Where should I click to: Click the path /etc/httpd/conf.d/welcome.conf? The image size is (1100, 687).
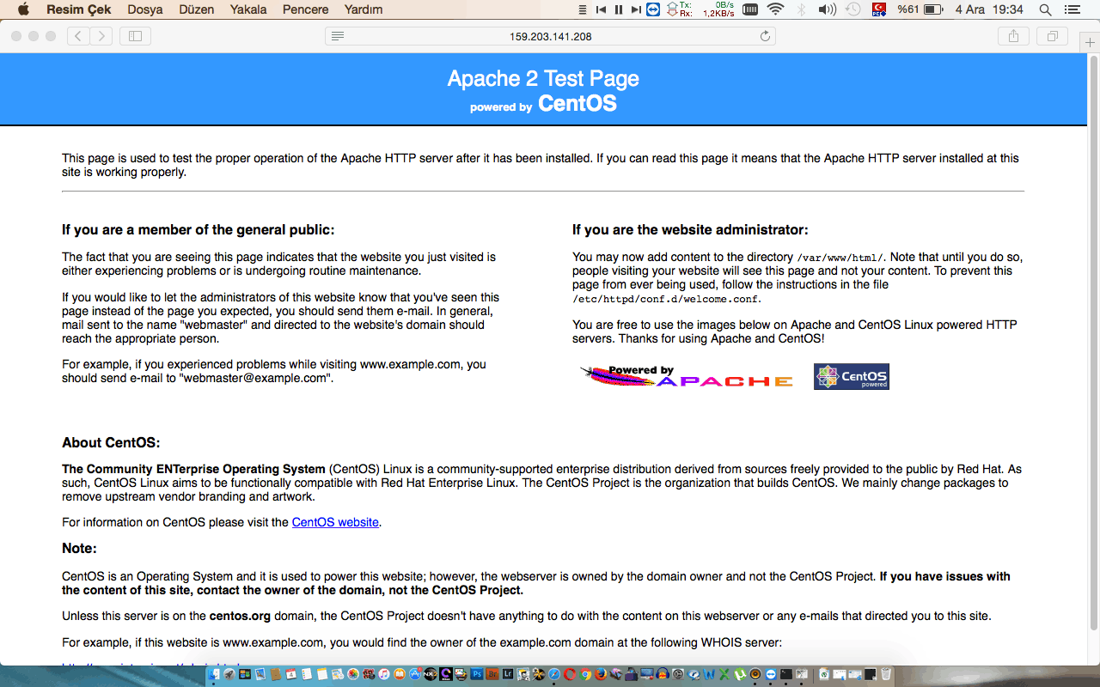click(666, 299)
